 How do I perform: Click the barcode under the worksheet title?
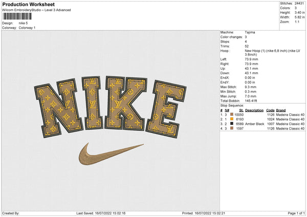(x=17, y=16)
